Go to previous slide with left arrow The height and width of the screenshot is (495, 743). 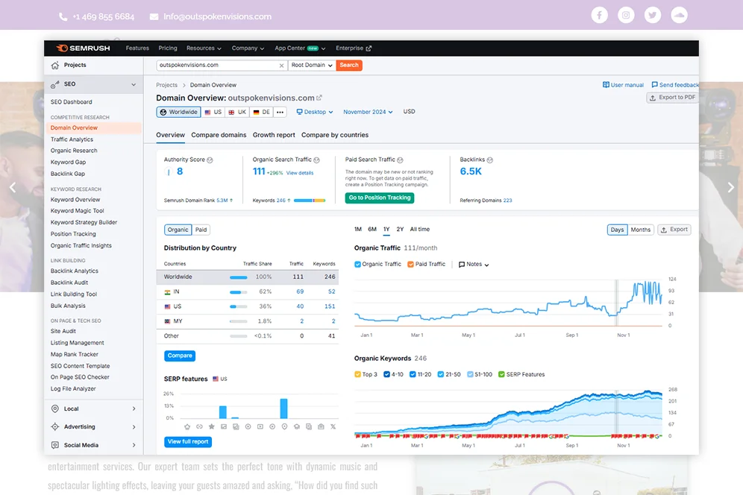click(13, 187)
